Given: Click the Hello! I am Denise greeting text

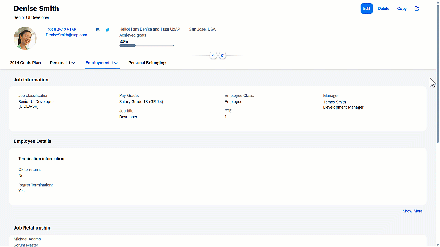Looking at the screenshot, I should 150,29.
